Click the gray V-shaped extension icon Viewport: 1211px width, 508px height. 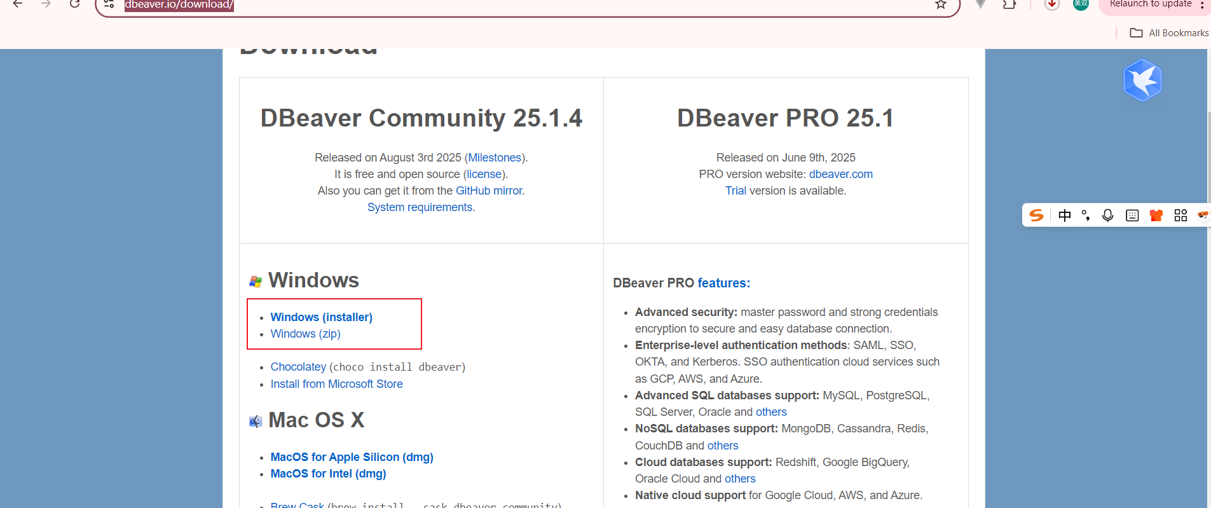[x=981, y=4]
